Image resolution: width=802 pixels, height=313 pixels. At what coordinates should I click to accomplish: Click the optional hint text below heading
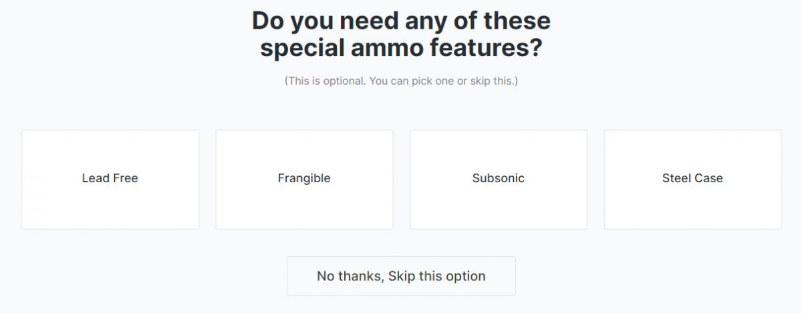401,81
